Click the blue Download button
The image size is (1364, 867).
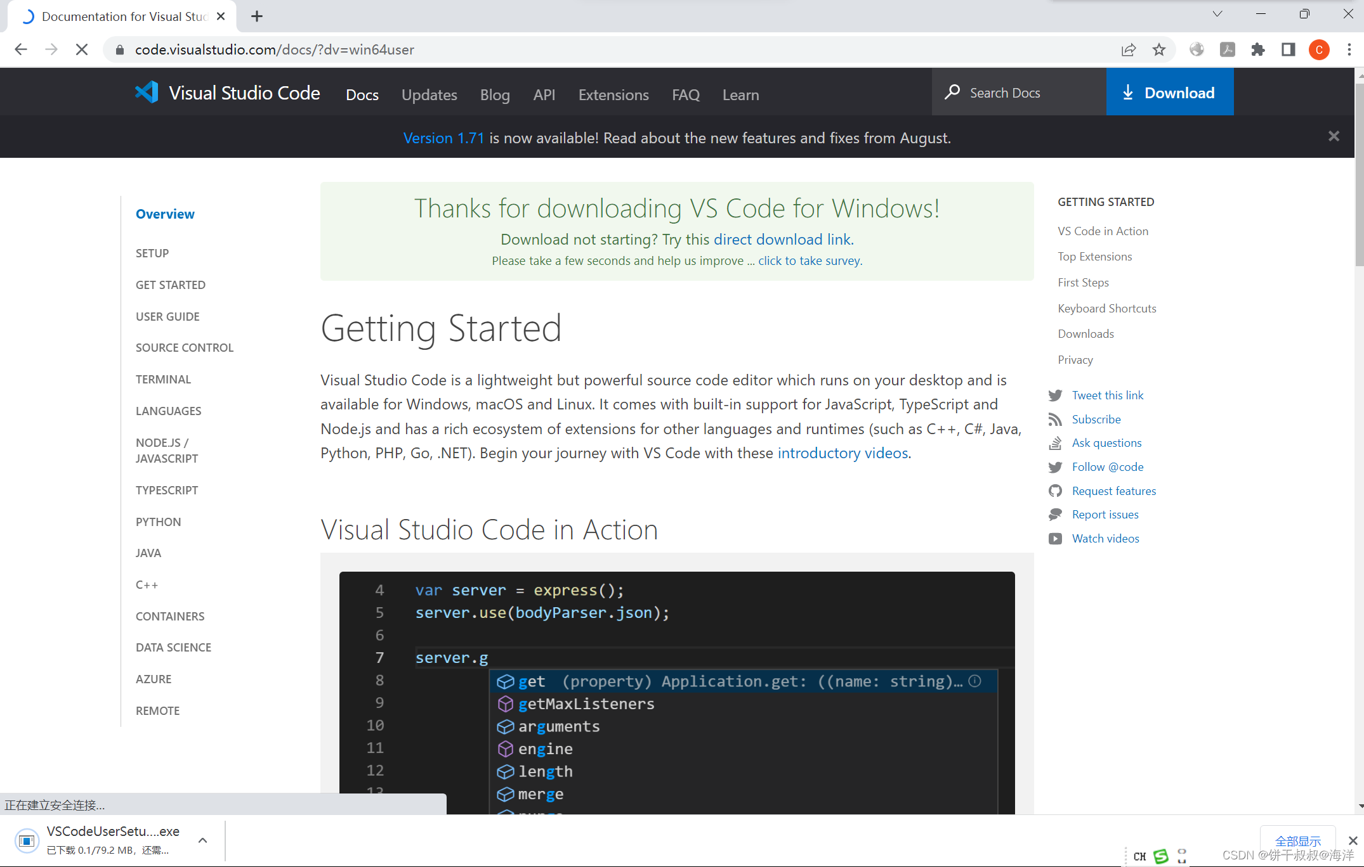point(1169,93)
